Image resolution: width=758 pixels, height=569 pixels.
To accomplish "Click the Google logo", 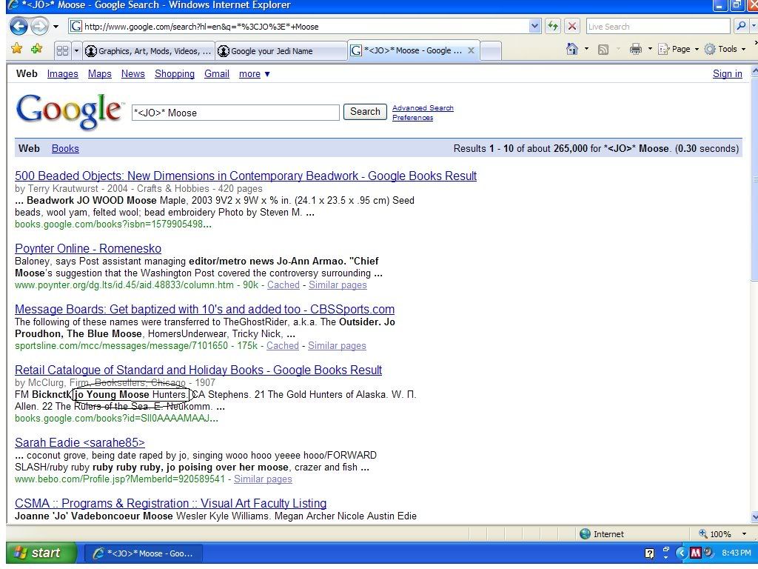I will pyautogui.click(x=69, y=111).
